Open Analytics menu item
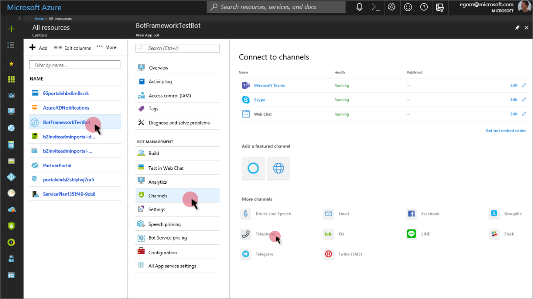Image resolution: width=533 pixels, height=299 pixels. pos(177,182)
